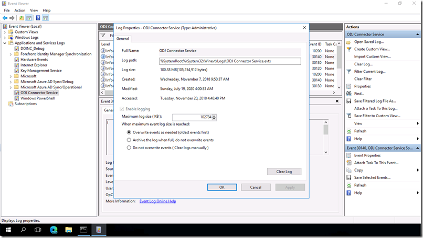Expand the Custom Views tree node
The width and height of the screenshot is (423, 238).
5,32
